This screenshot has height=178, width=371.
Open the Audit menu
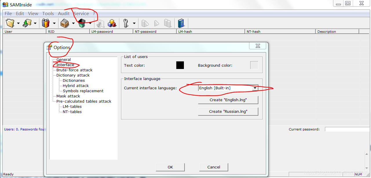pyautogui.click(x=64, y=13)
